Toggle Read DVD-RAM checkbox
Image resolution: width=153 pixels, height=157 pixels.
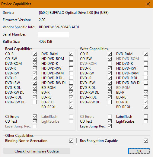click(x=71, y=54)
